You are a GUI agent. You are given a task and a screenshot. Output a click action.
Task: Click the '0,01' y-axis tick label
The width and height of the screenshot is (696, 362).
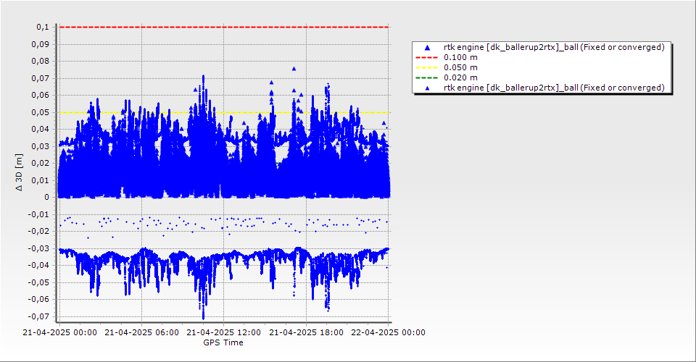click(41, 180)
